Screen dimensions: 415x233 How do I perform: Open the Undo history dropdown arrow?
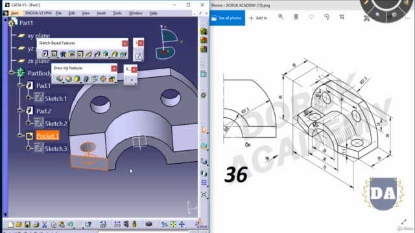[75, 227]
